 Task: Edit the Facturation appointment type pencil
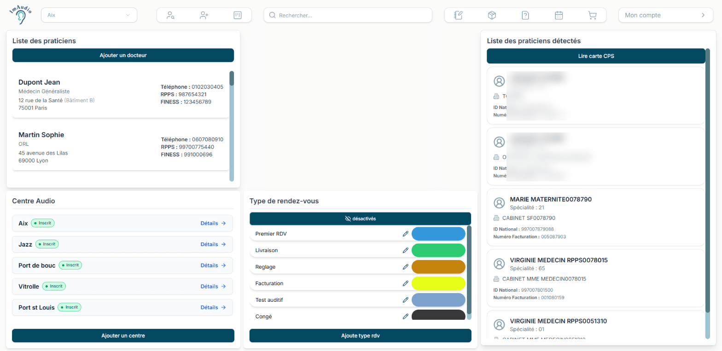coord(406,283)
